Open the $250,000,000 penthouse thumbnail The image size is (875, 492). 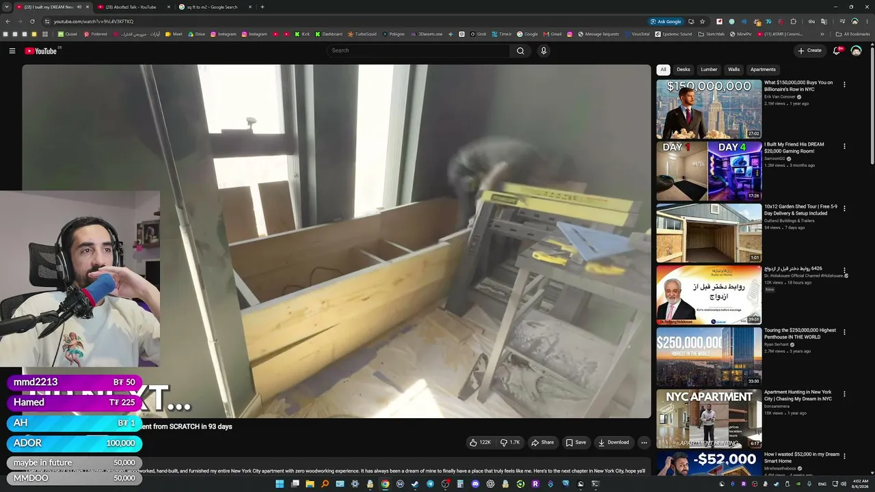coord(709,357)
